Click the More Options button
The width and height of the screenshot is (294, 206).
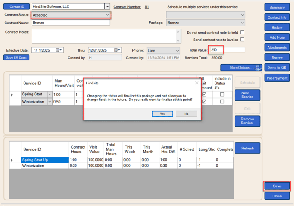click(x=241, y=68)
